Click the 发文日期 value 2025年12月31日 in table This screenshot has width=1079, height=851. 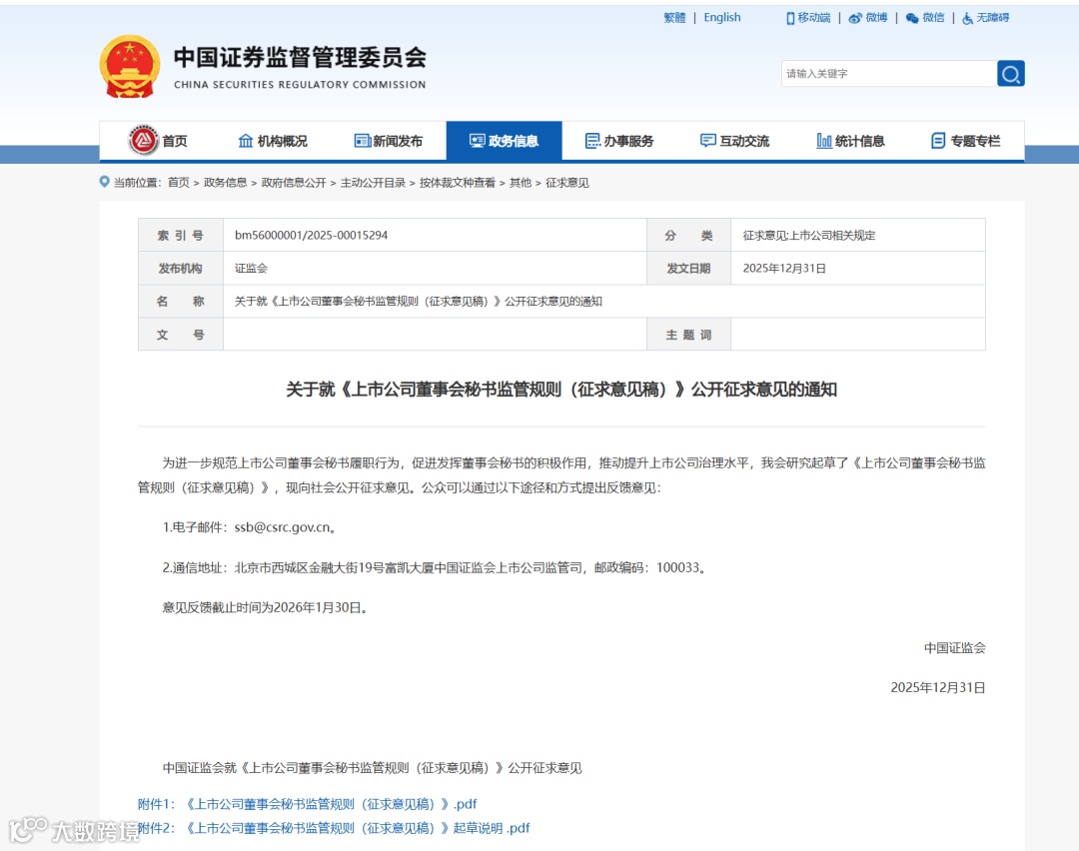pyautogui.click(x=784, y=269)
